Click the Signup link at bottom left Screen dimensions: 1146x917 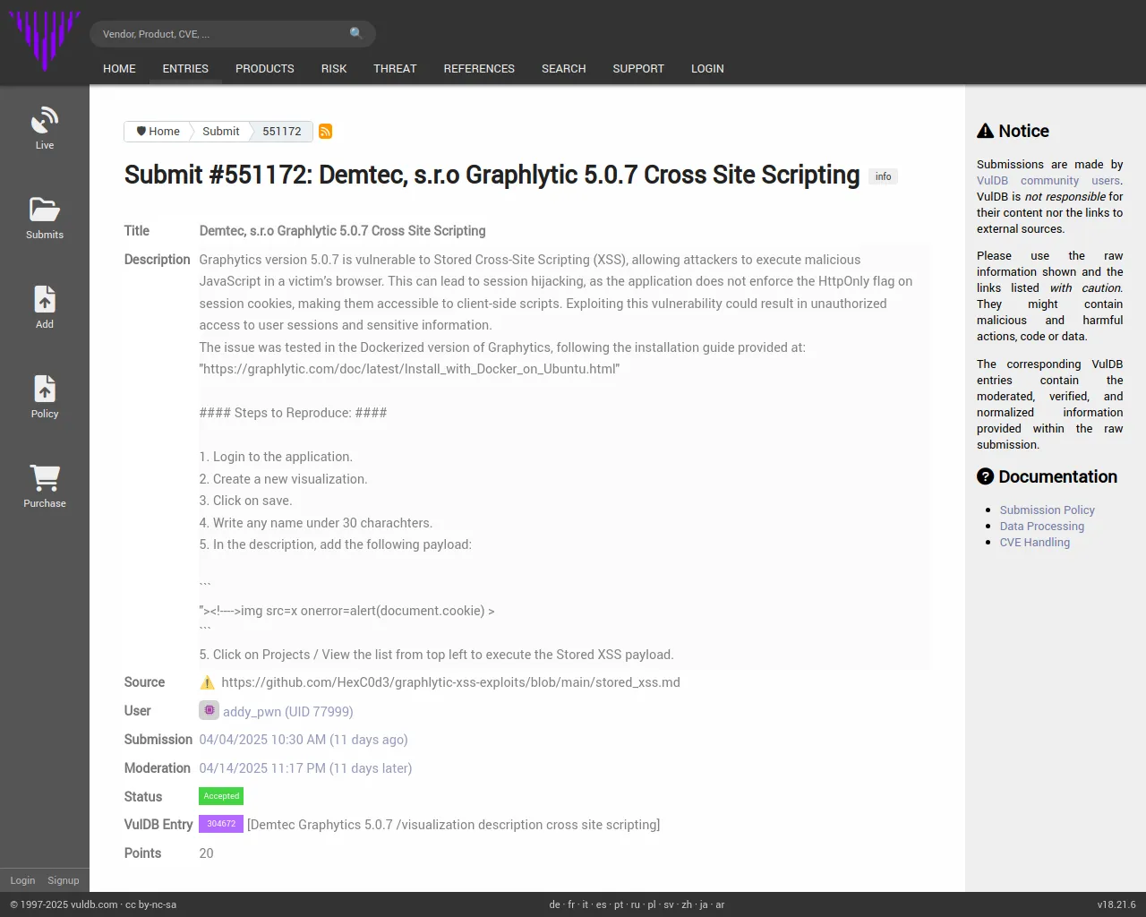tap(64, 880)
